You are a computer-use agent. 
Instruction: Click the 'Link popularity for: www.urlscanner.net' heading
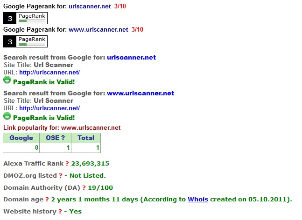click(x=62, y=127)
